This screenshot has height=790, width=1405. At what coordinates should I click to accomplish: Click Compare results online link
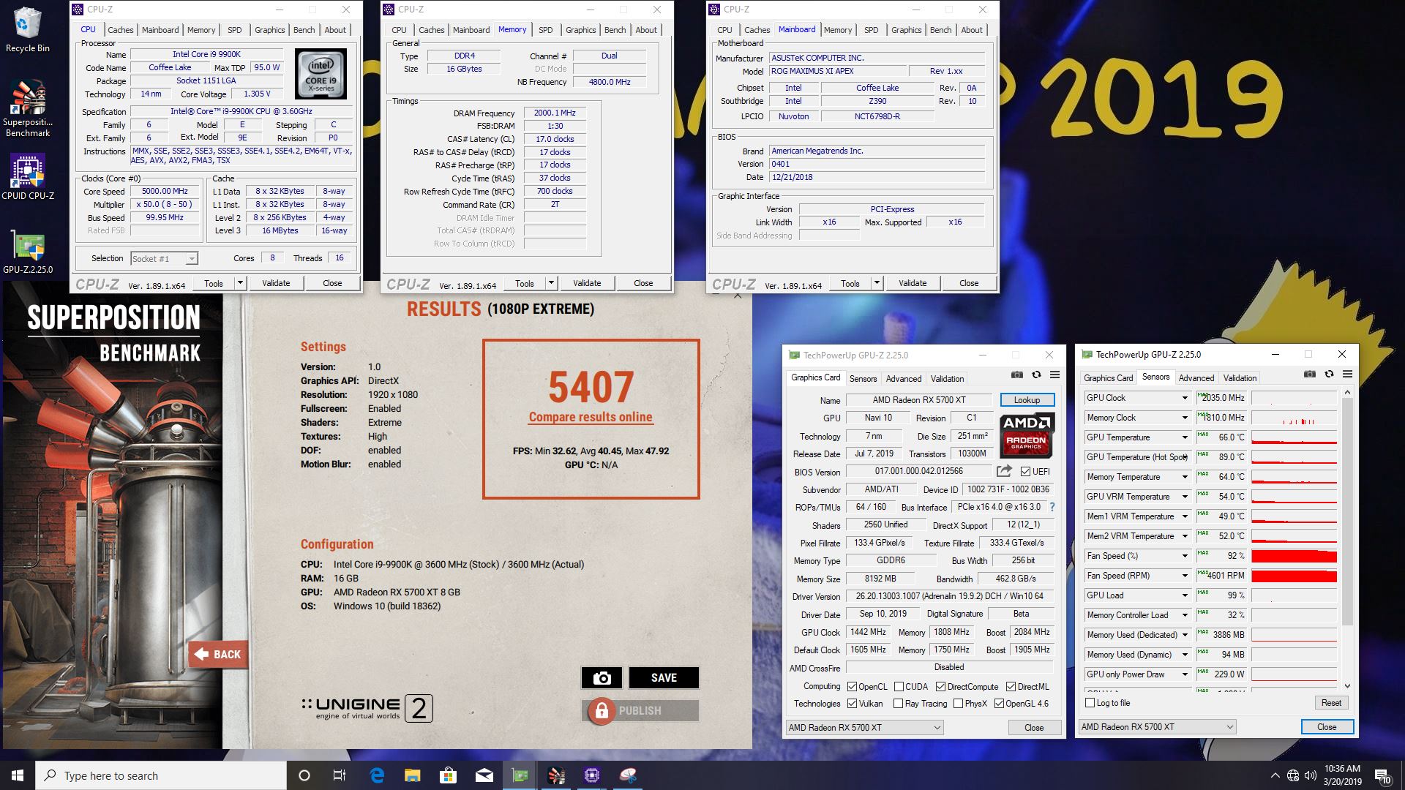tap(591, 417)
